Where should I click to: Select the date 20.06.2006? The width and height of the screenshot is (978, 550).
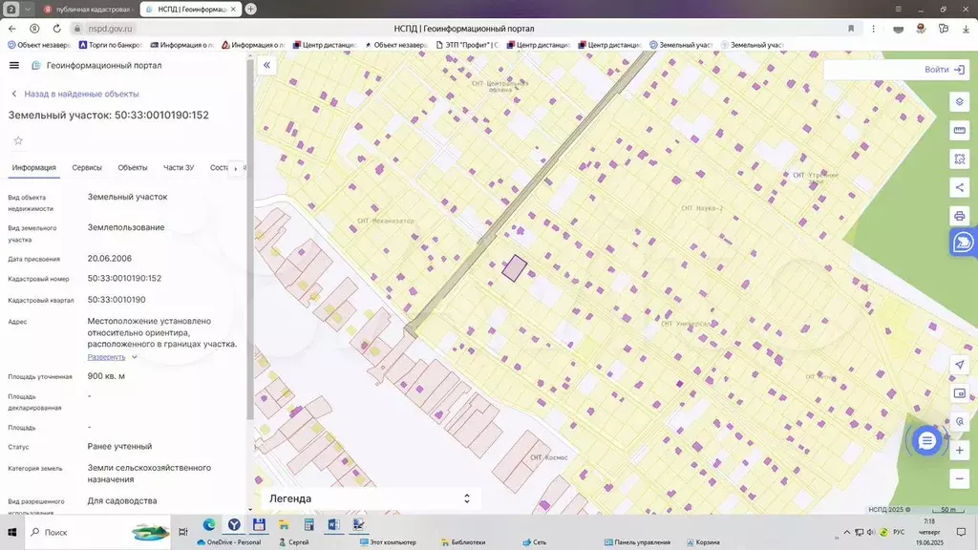coord(109,258)
